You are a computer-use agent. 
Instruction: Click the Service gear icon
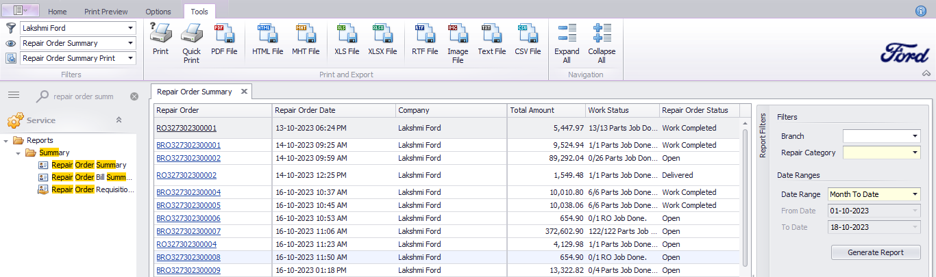(x=15, y=120)
